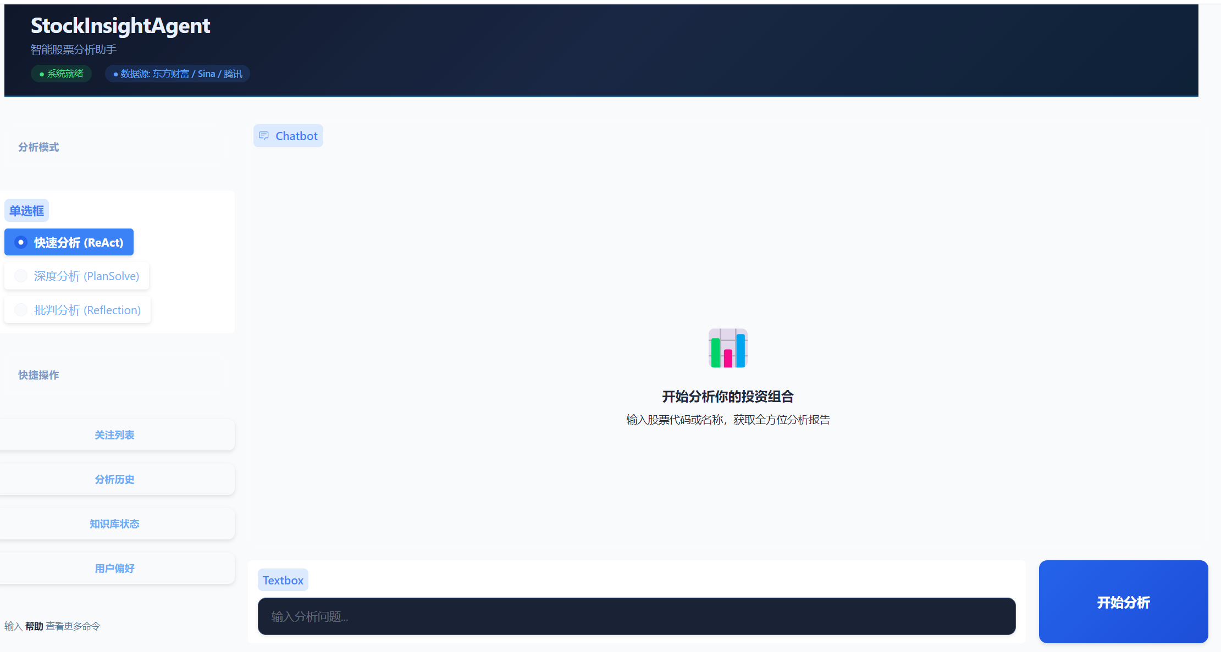The height and width of the screenshot is (652, 1221).
Task: Open the 关注列表 watchlist
Action: 114,435
